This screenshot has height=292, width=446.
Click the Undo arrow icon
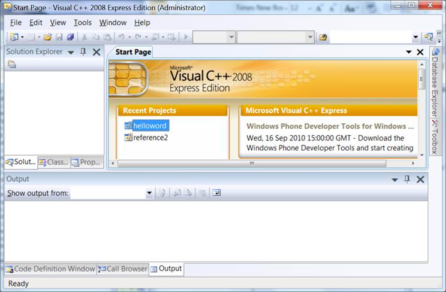(122, 37)
